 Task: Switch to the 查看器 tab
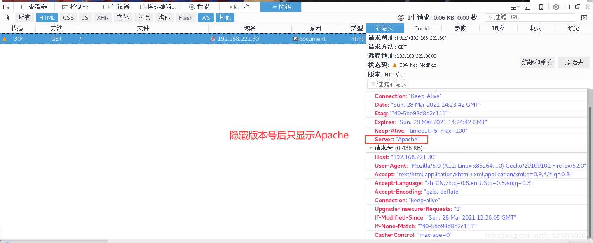pos(34,7)
